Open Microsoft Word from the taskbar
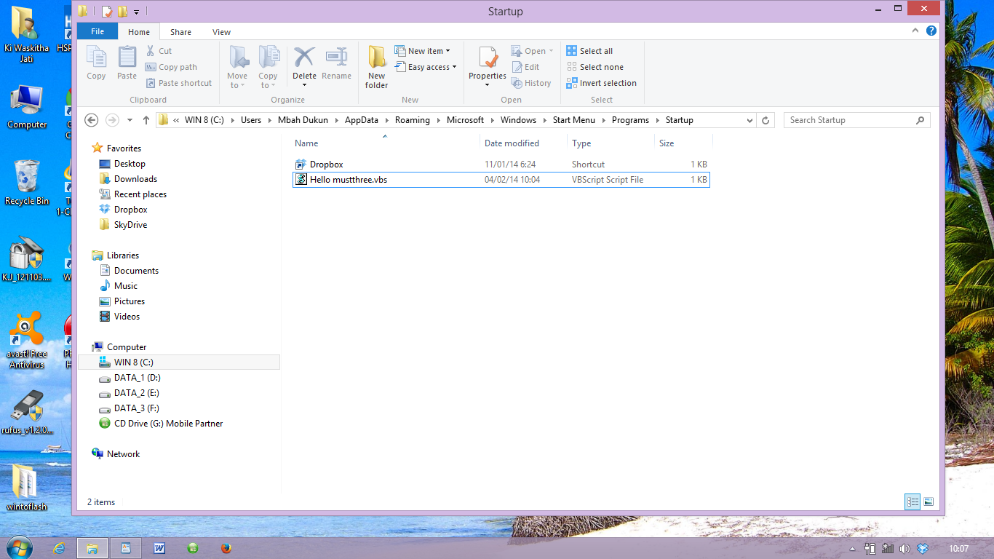This screenshot has height=559, width=994. (x=159, y=547)
